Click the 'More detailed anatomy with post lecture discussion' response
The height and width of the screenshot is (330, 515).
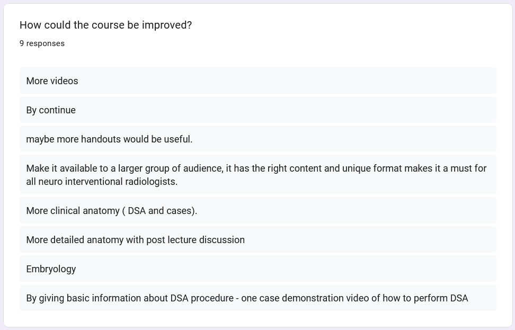pos(135,240)
